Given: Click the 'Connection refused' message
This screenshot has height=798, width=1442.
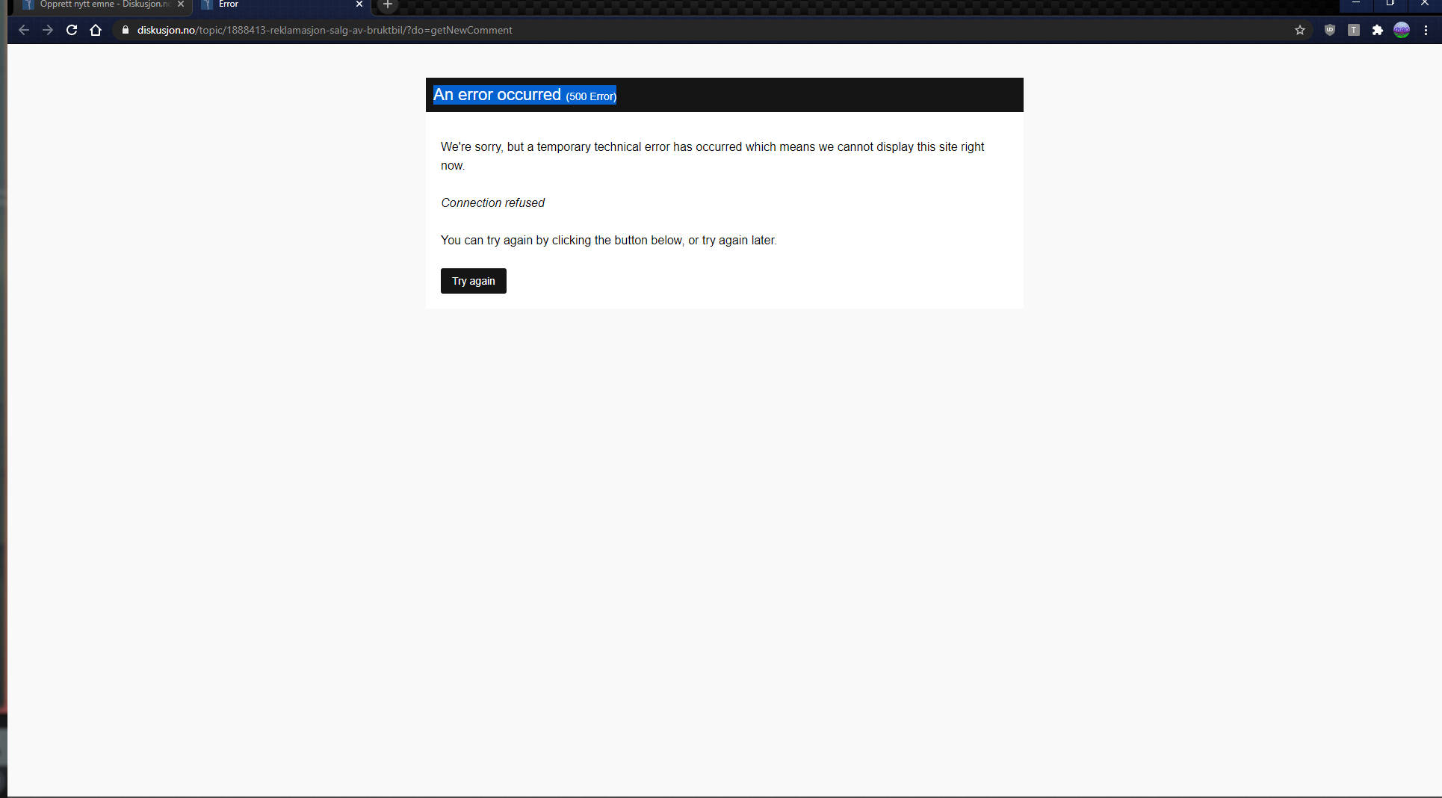Looking at the screenshot, I should (x=492, y=202).
